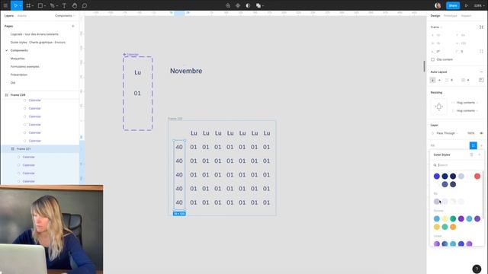
Task: Open the zoom level dropdown
Action: click(x=478, y=5)
